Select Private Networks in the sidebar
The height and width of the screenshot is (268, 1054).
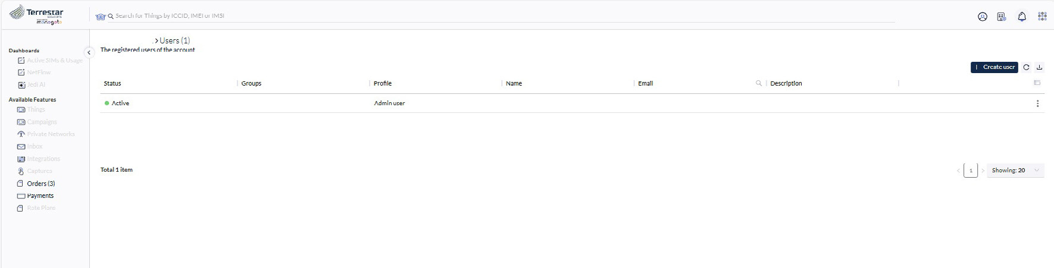point(51,134)
